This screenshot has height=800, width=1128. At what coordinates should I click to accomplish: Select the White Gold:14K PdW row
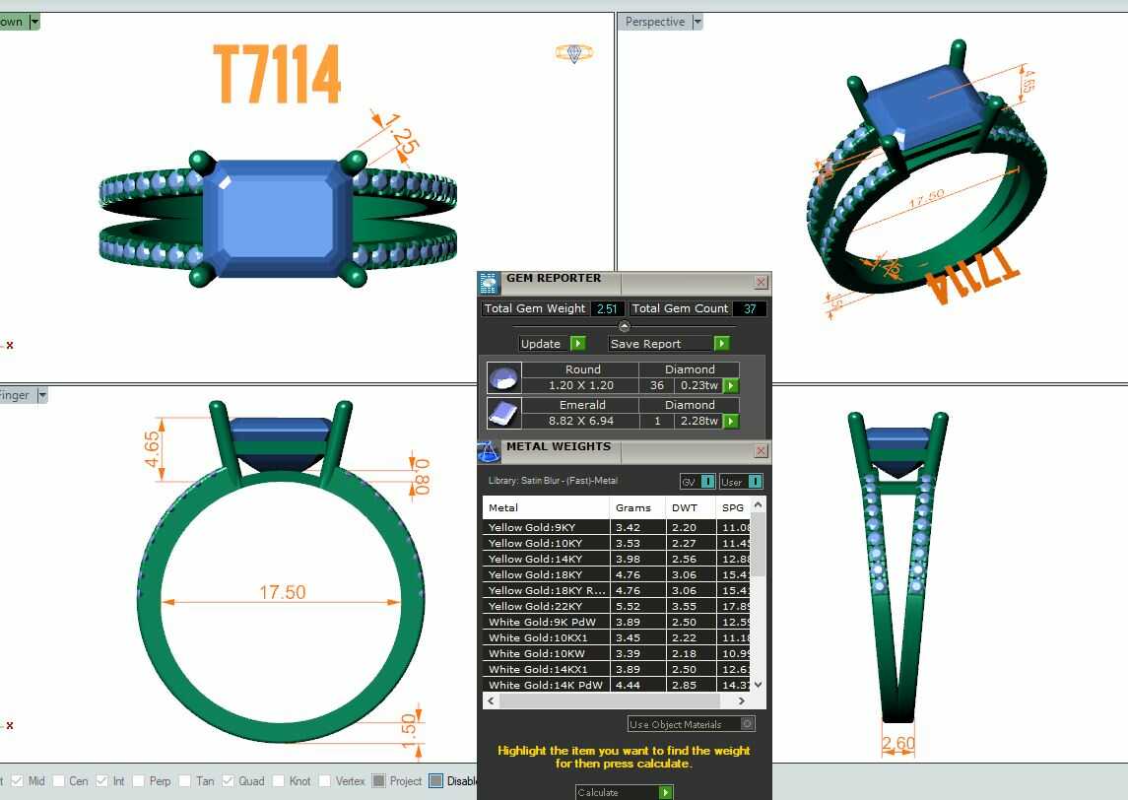[617, 685]
